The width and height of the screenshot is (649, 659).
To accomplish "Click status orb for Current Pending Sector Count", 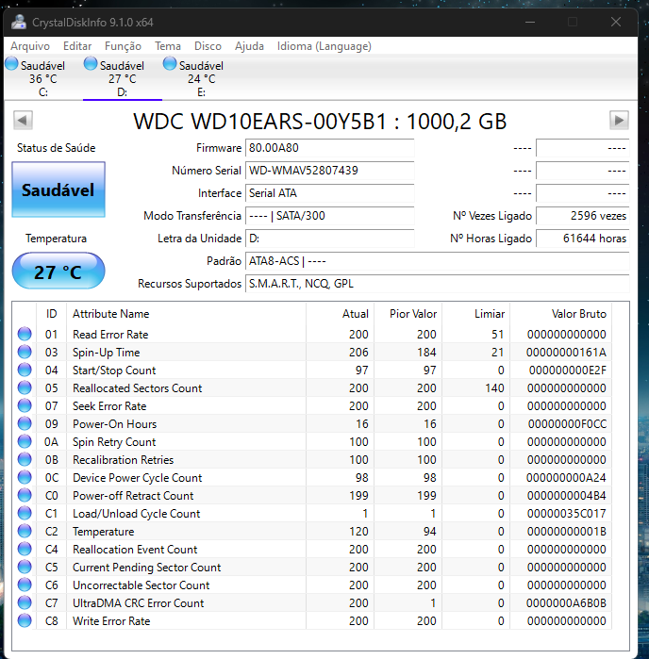I will click(25, 567).
